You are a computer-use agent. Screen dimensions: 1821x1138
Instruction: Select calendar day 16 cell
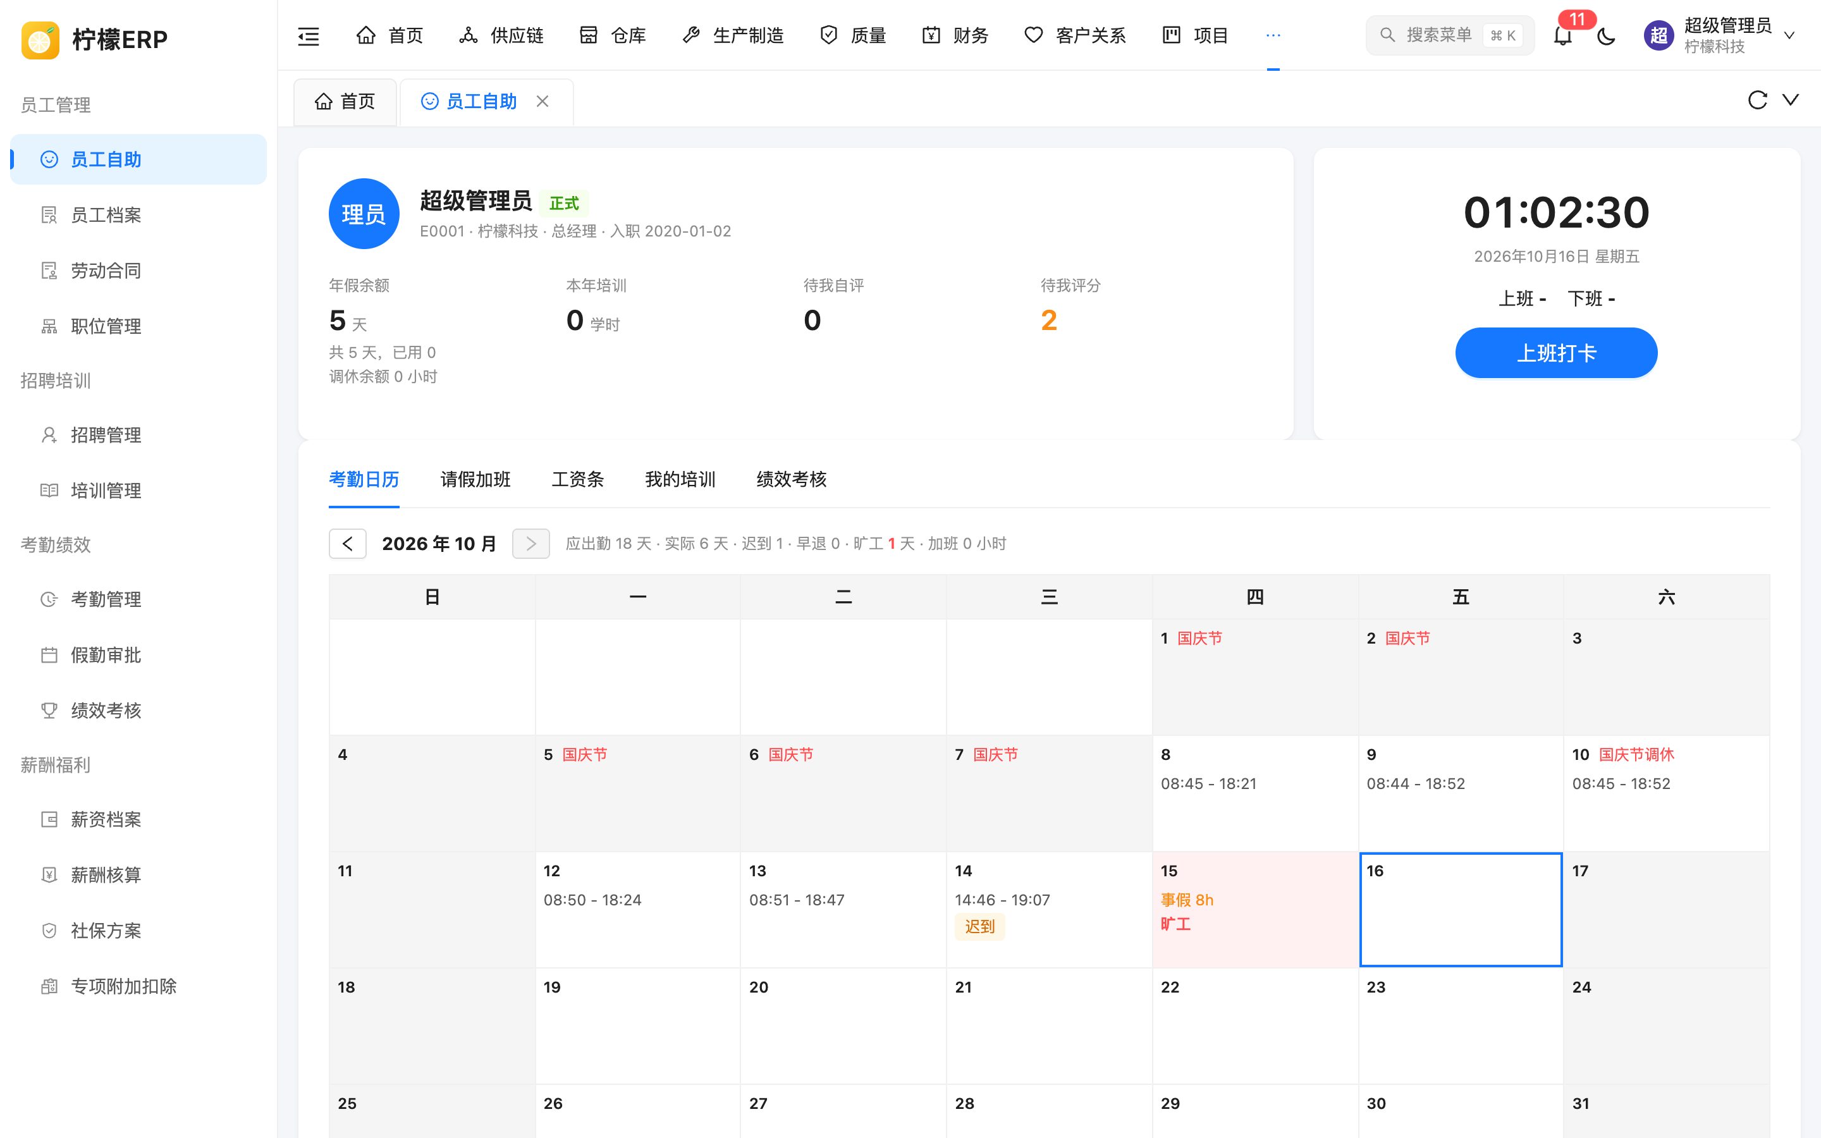(1461, 909)
